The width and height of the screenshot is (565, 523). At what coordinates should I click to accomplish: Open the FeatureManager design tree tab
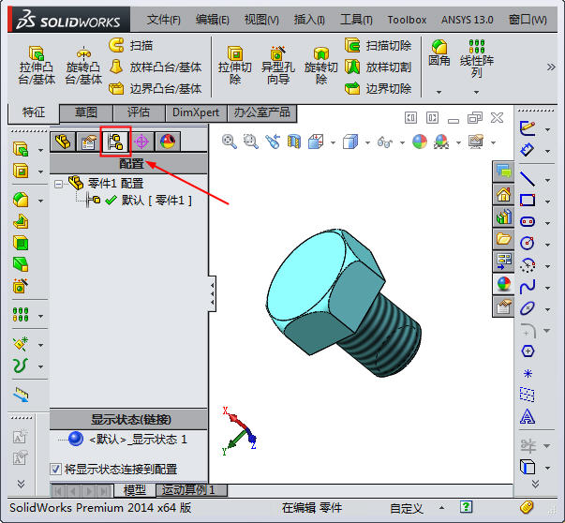[63, 142]
